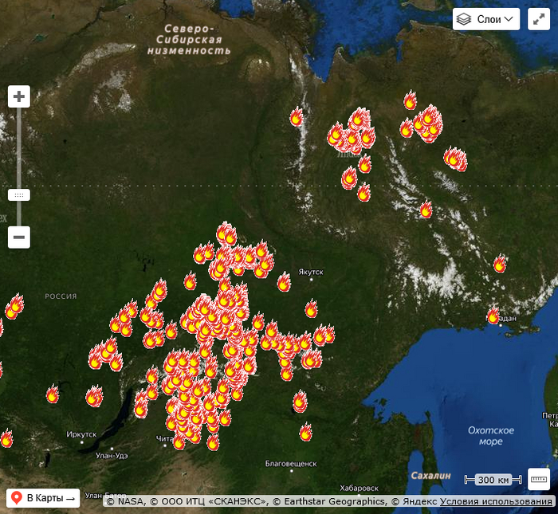This screenshot has height=514, width=558.
Task: Zoom out with the minus button
Action: [x=19, y=237]
